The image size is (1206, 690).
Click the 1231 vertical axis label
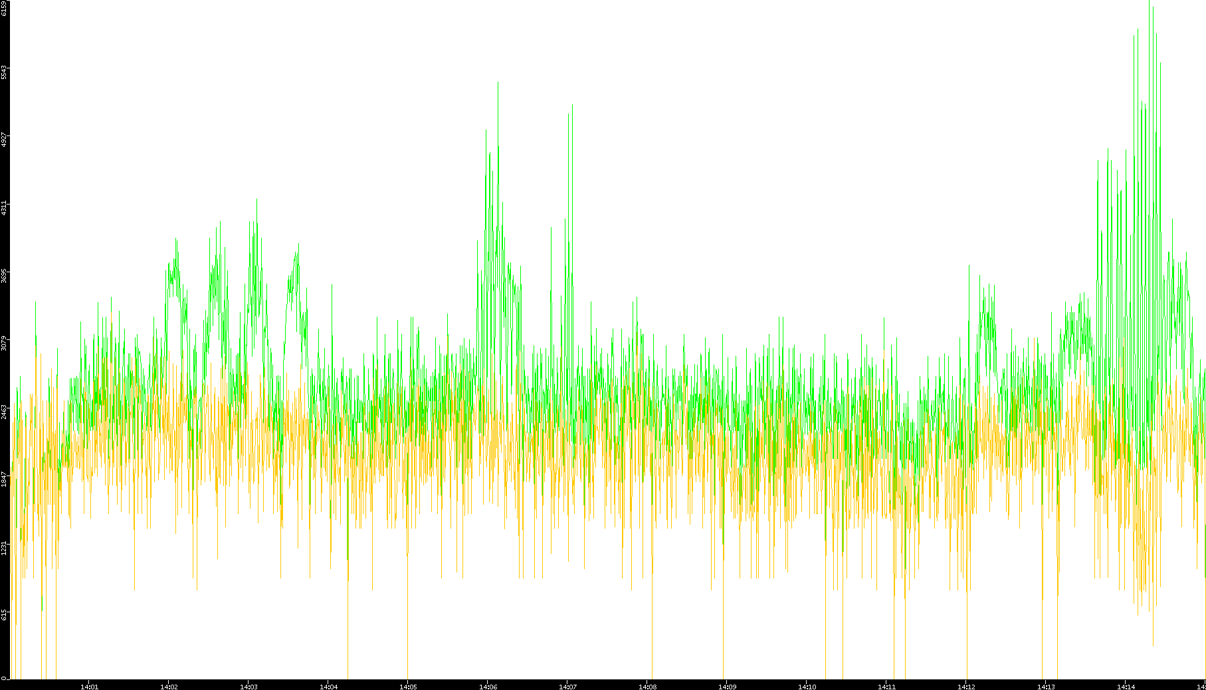tap(4, 547)
